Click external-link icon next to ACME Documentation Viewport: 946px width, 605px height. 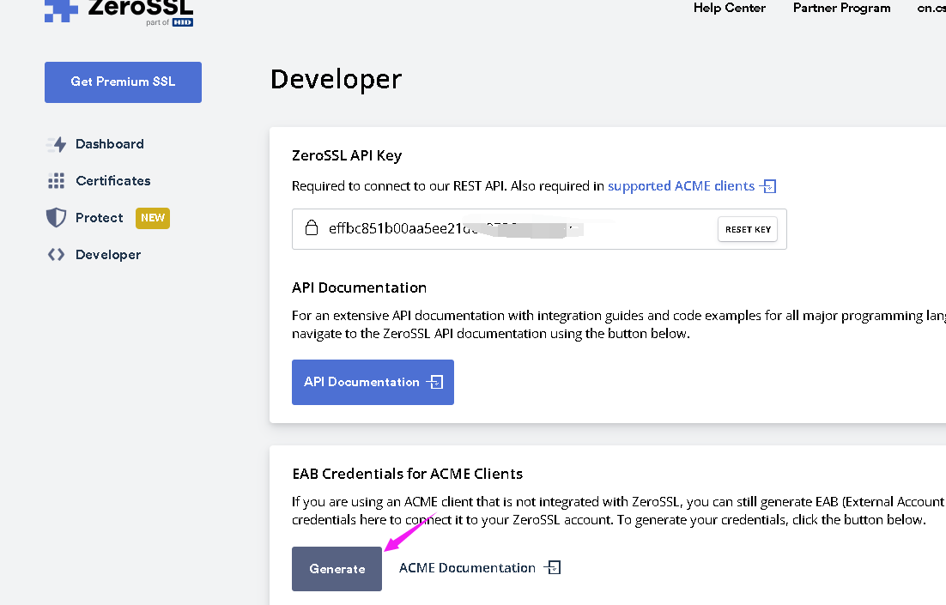[x=553, y=568]
